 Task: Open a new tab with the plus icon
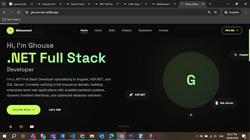[x=210, y=4]
